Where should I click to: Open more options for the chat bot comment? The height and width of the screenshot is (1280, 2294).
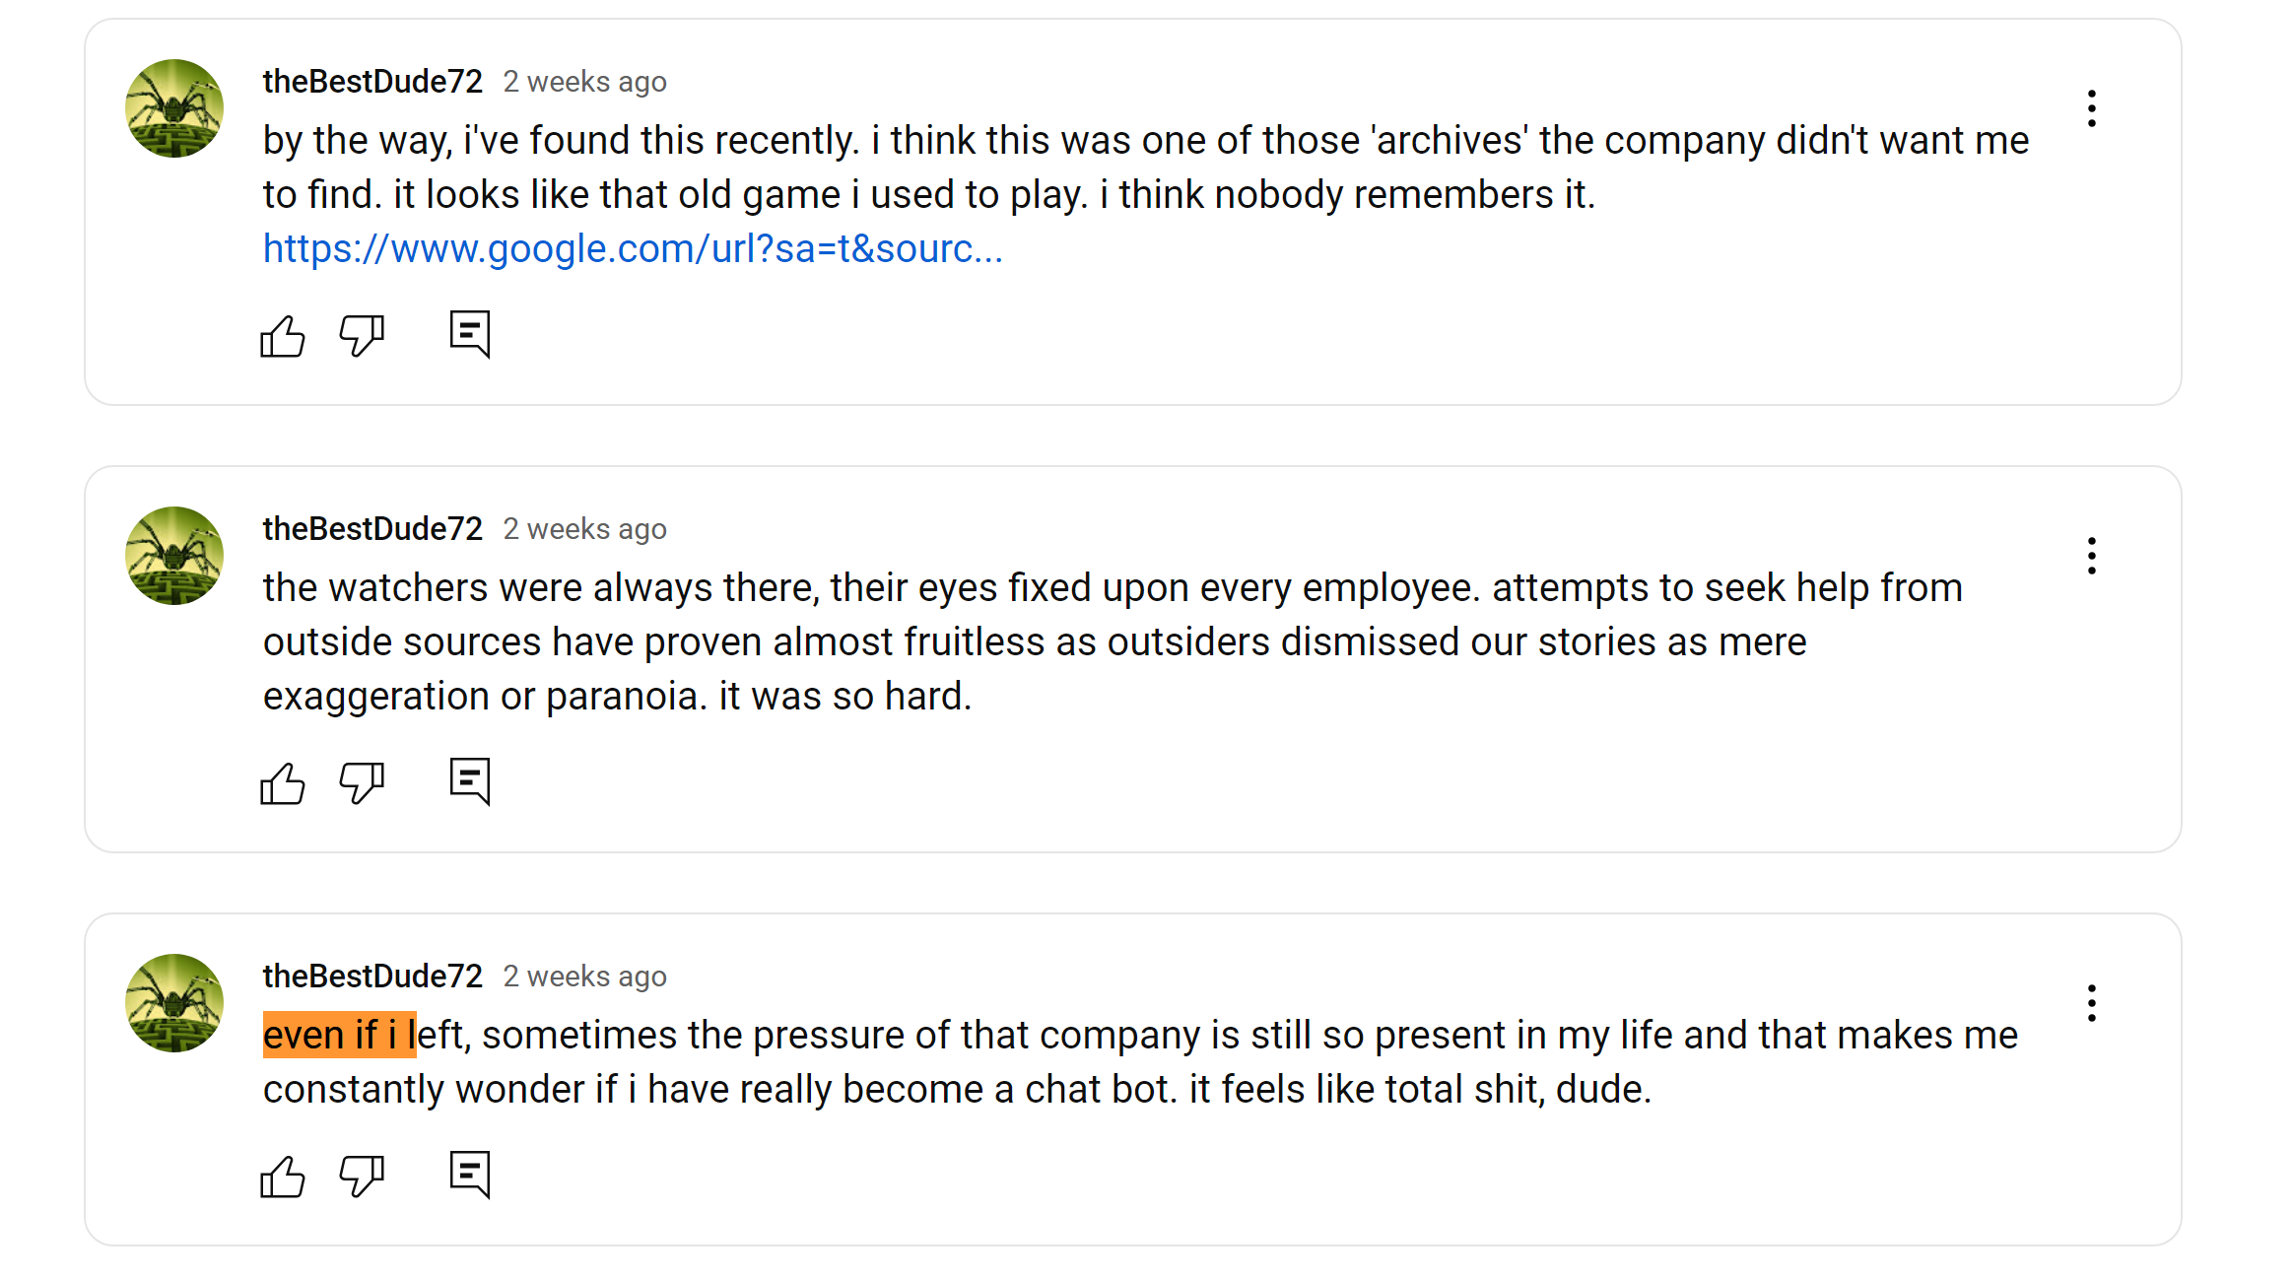click(x=2091, y=1003)
